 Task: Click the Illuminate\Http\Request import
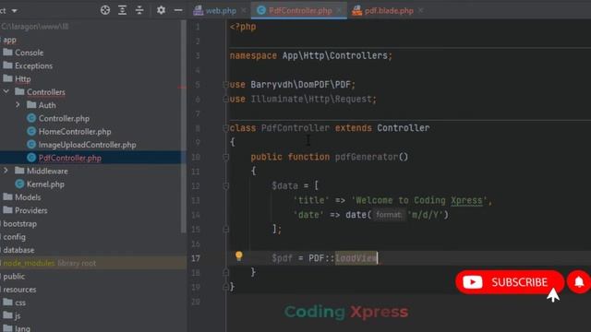point(311,99)
